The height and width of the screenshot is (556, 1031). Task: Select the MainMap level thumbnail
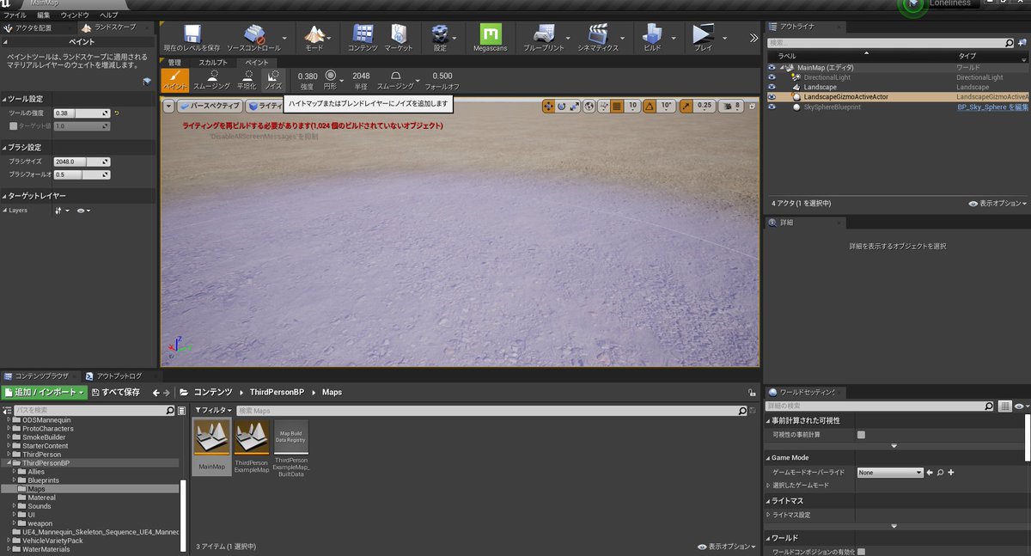(210, 438)
